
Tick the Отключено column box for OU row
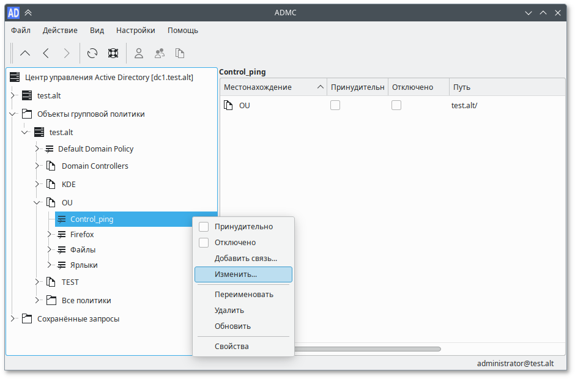[396, 105]
